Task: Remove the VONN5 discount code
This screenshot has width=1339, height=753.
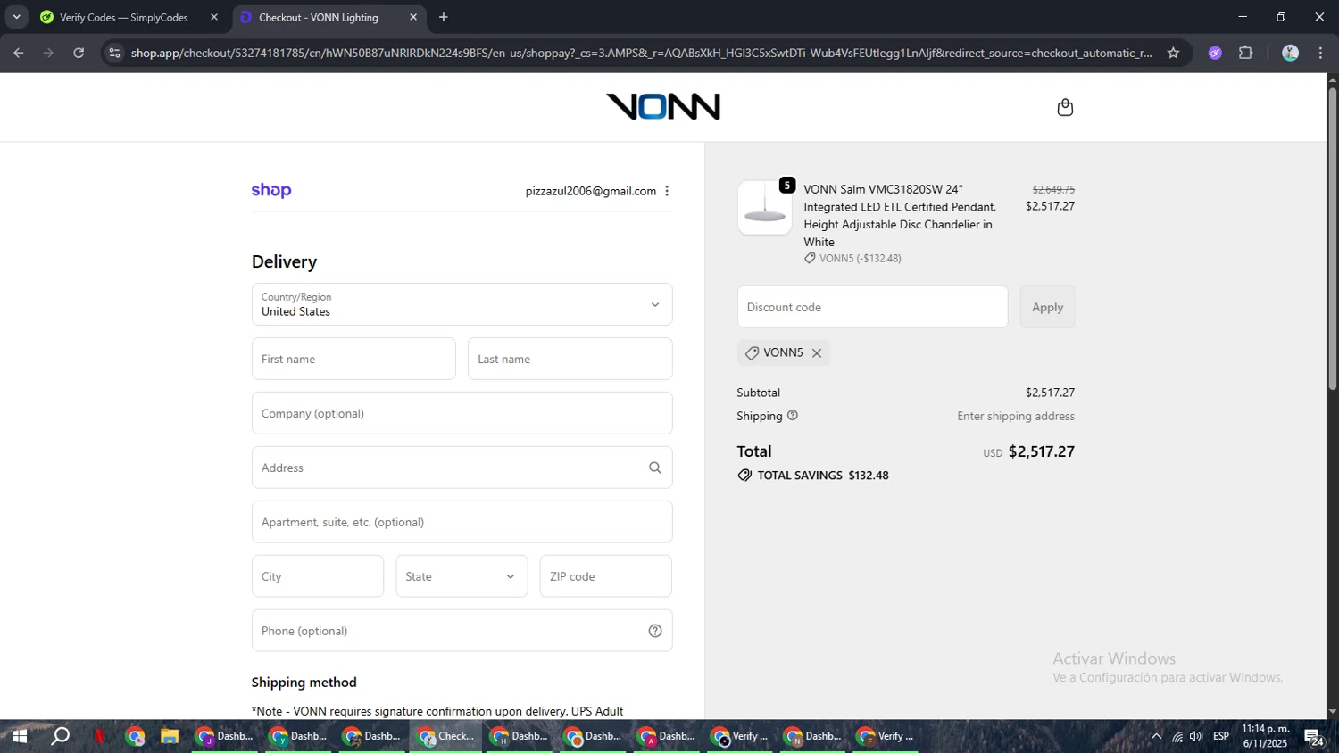Action: pos(817,353)
